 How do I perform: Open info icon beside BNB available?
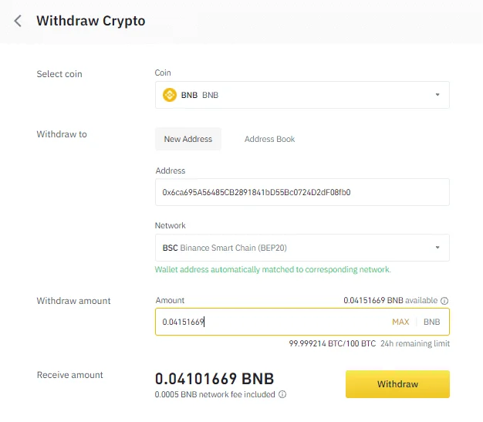(444, 301)
